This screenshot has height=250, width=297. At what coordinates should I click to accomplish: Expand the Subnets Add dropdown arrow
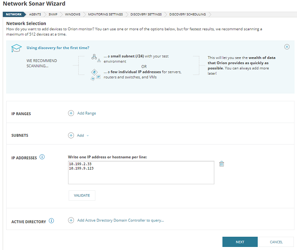[x=88, y=136]
